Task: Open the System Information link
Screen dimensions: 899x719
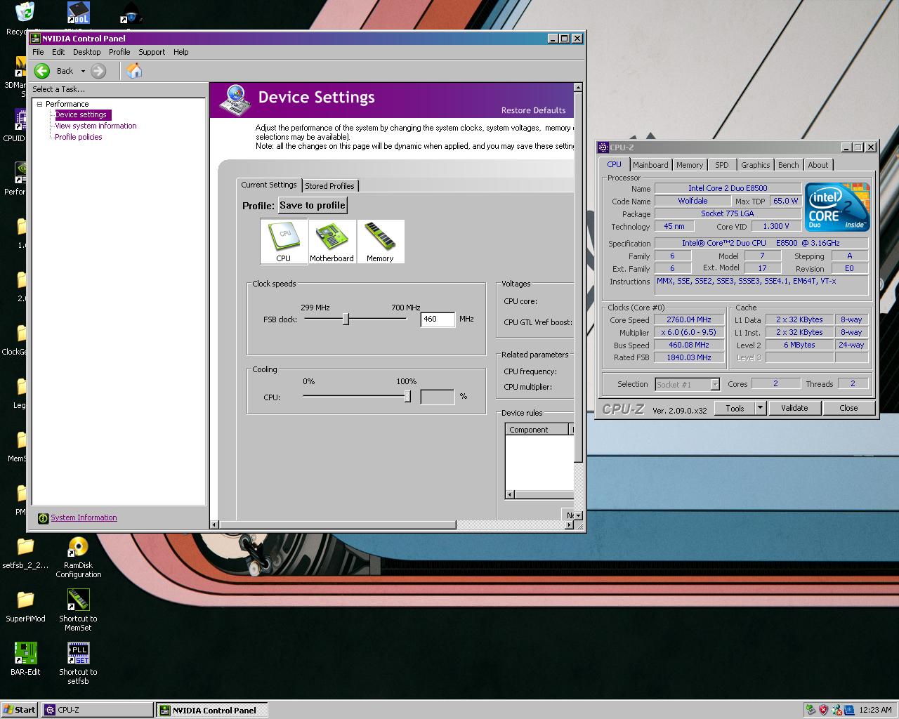Action: tap(84, 518)
